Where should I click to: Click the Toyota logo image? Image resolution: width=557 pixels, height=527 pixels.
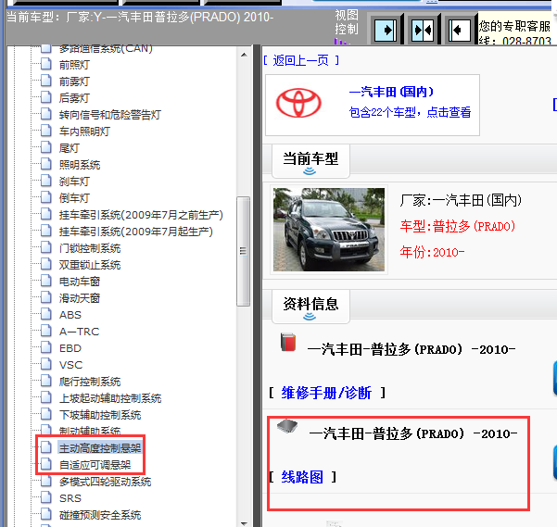point(298,104)
